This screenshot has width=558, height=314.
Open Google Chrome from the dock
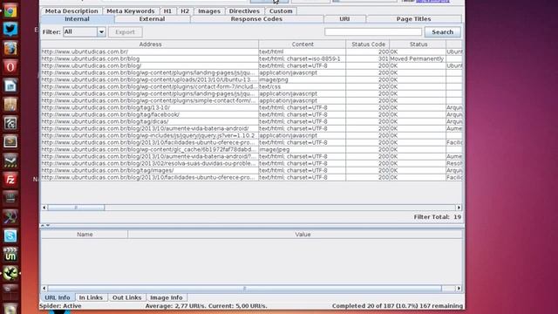[x=10, y=10]
